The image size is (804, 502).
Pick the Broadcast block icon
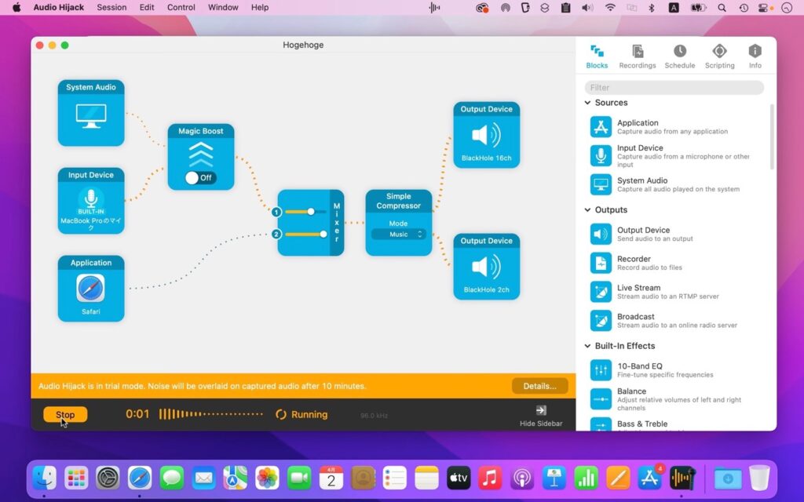[601, 321]
